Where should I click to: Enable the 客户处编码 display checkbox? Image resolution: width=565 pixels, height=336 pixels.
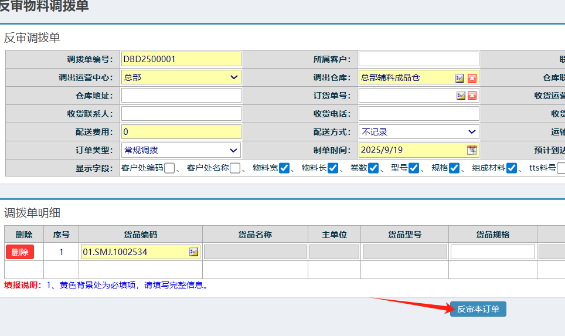click(x=169, y=168)
